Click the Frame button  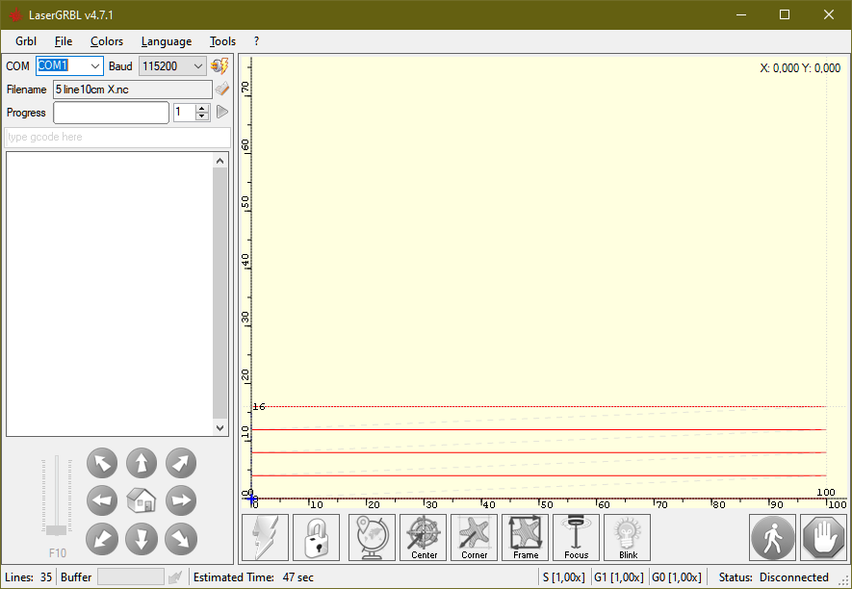tap(526, 537)
